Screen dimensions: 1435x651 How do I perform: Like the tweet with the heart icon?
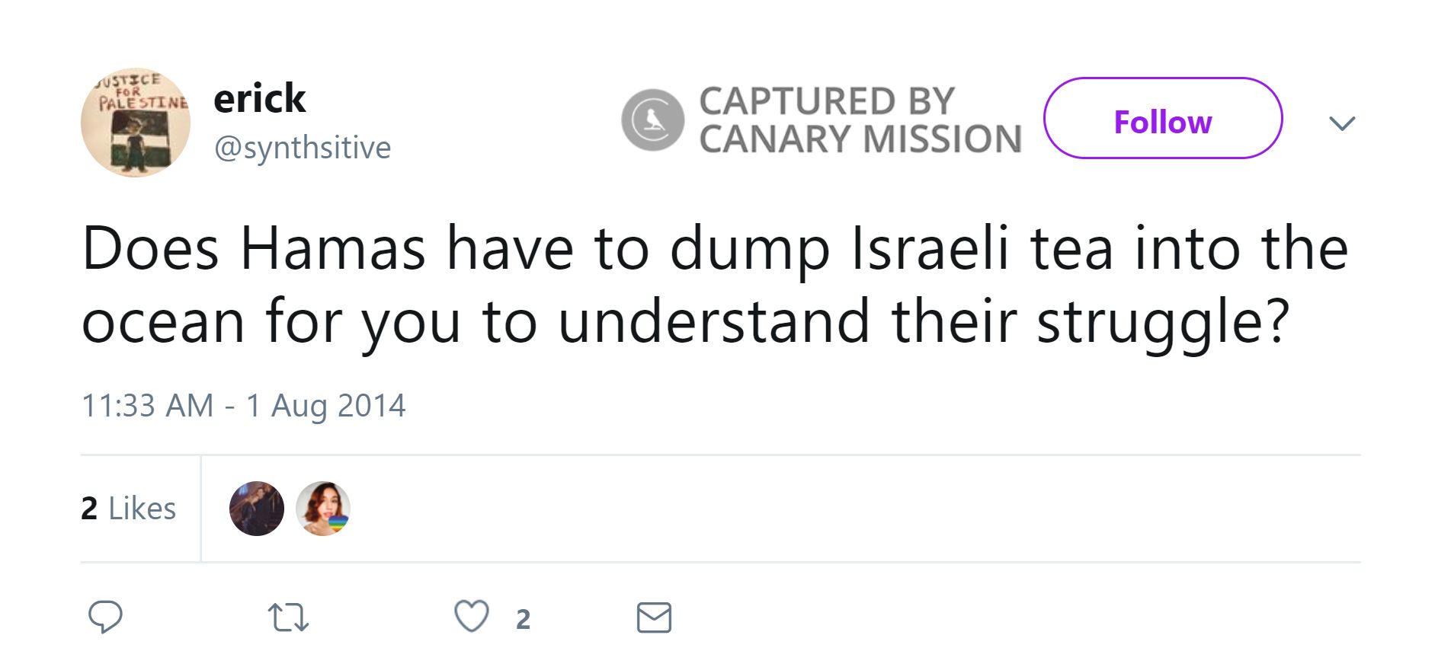pos(472,617)
